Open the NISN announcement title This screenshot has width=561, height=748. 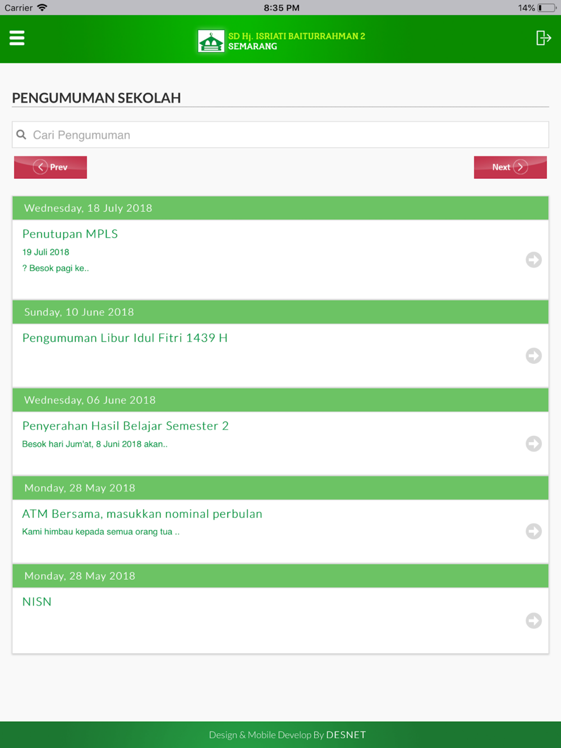coord(37,602)
